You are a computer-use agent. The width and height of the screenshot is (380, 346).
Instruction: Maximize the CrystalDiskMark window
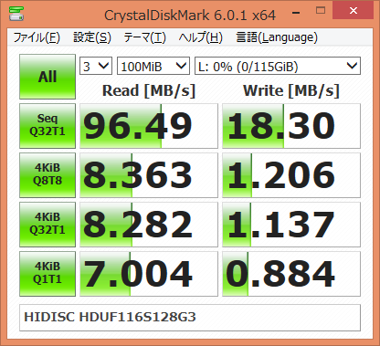coord(321,11)
